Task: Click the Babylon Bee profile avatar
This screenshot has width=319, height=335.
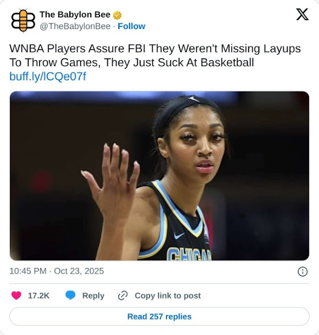Action: point(23,20)
